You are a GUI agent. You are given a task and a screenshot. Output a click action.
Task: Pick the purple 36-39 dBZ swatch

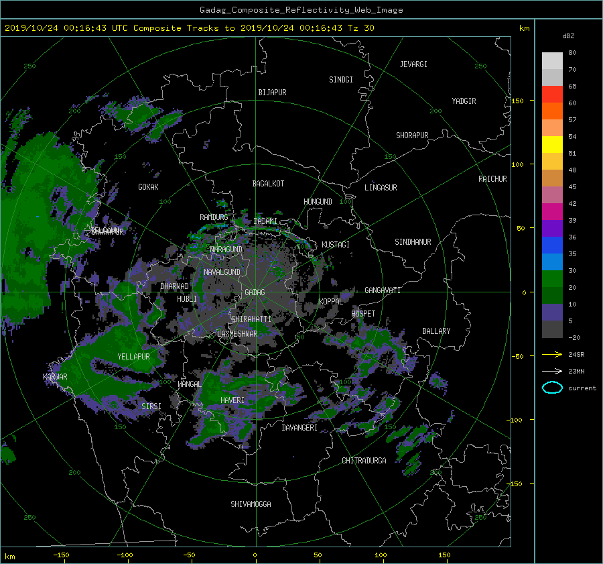click(x=552, y=229)
